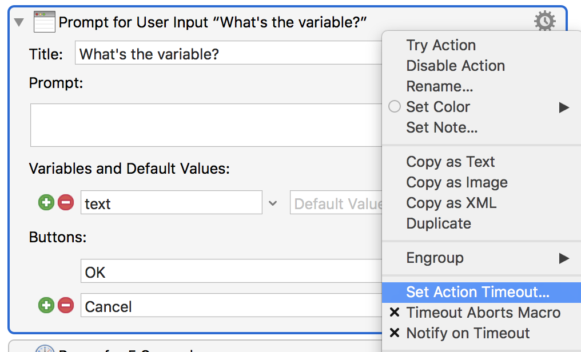Click Duplicate in the action menu
Viewport: 581px width, 352px height.
coord(439,223)
